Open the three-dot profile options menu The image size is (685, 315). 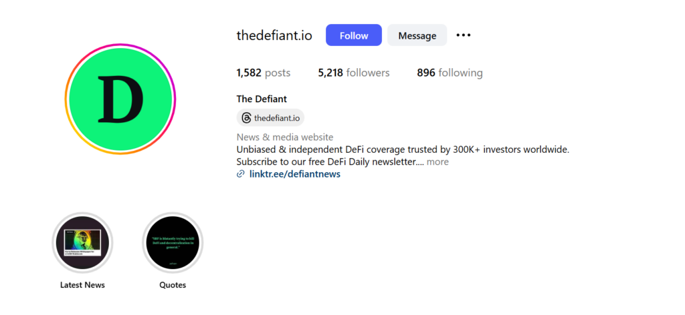pyautogui.click(x=463, y=35)
